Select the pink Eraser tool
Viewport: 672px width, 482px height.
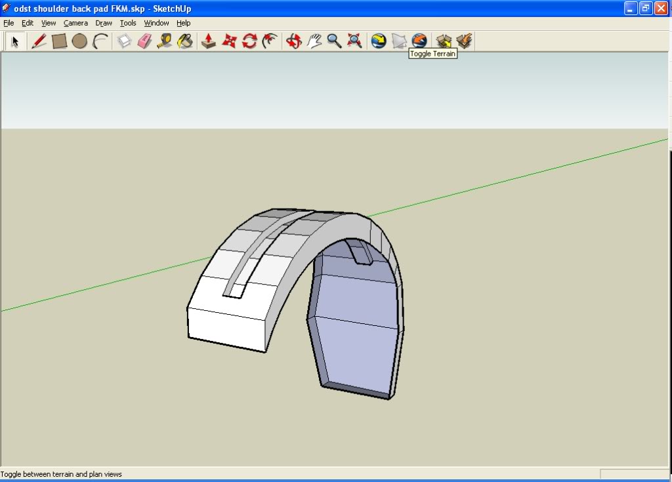click(x=144, y=41)
